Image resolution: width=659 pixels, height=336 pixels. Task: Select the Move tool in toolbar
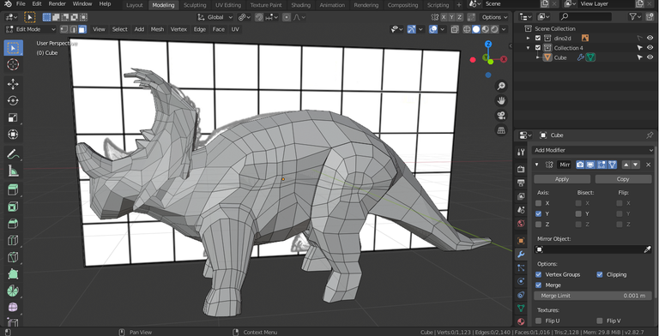(x=13, y=84)
